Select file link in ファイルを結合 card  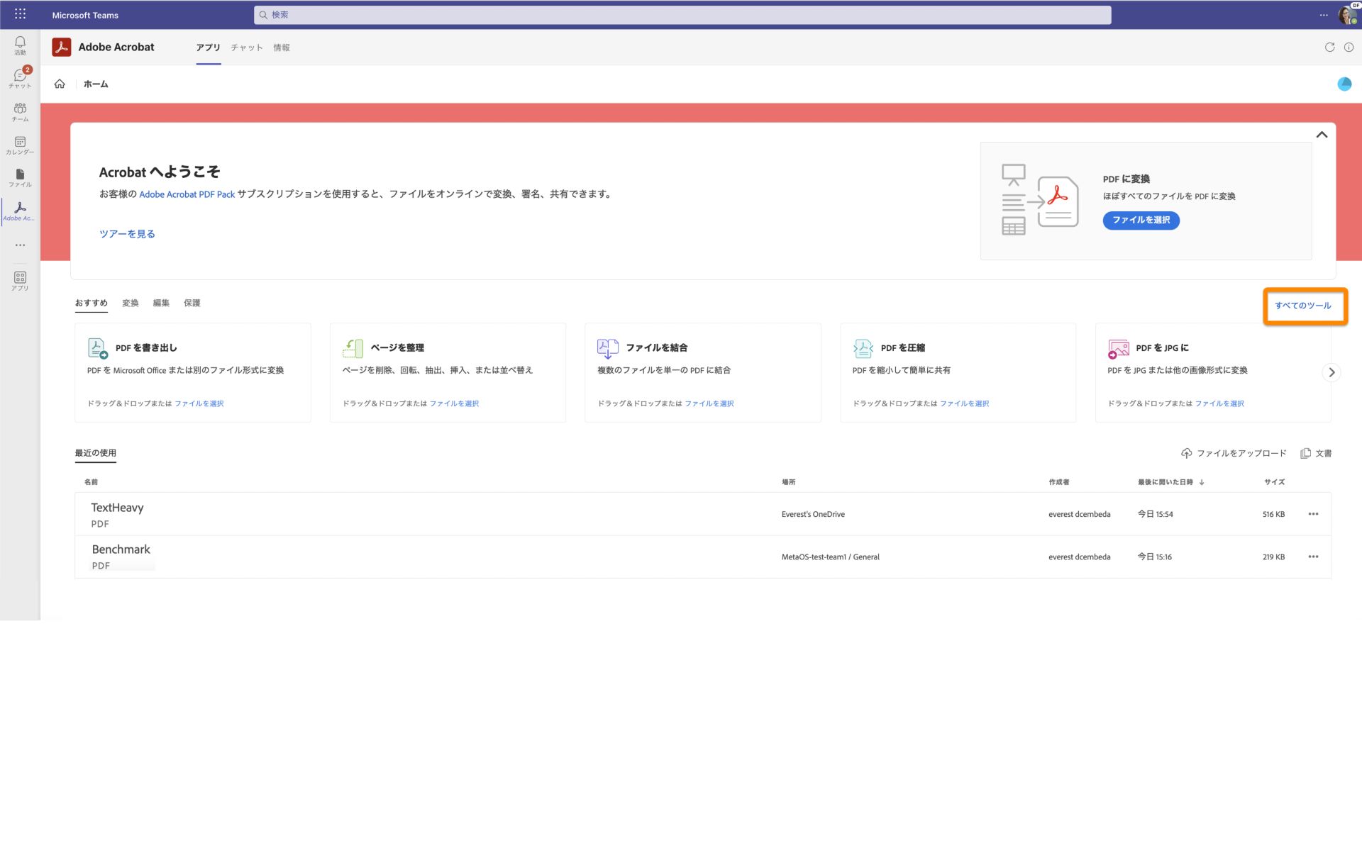[709, 403]
